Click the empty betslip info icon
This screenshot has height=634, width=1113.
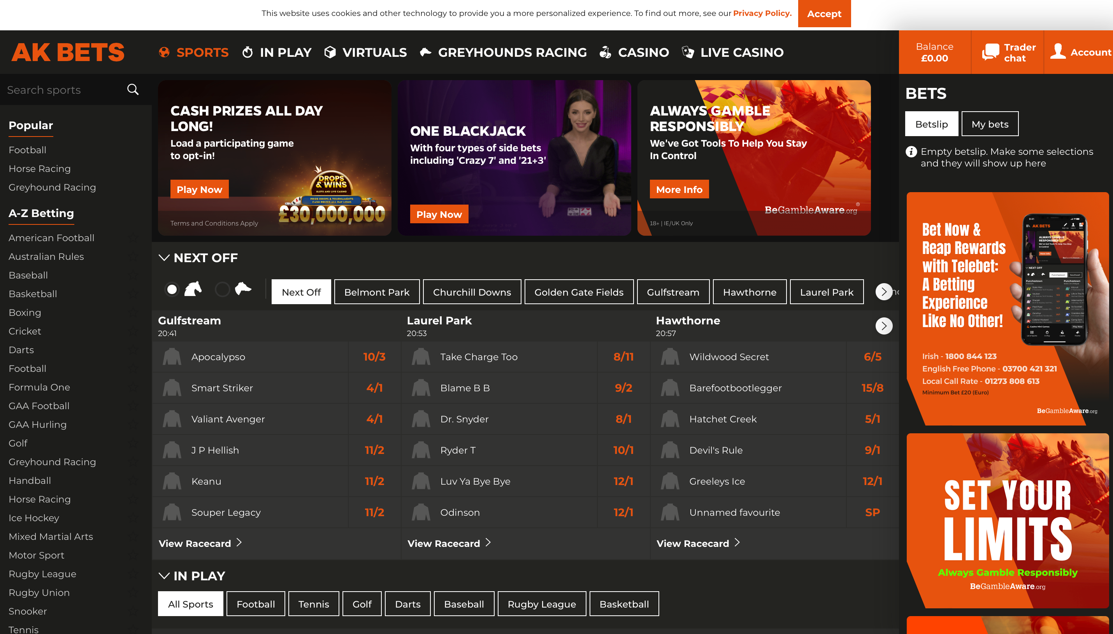click(x=911, y=152)
